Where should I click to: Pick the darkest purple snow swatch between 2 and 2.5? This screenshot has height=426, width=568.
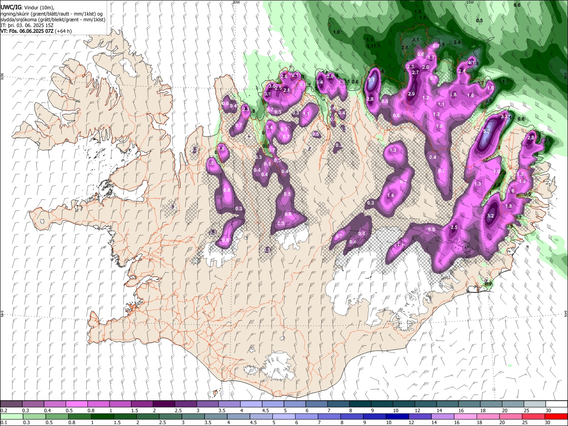pos(164,404)
